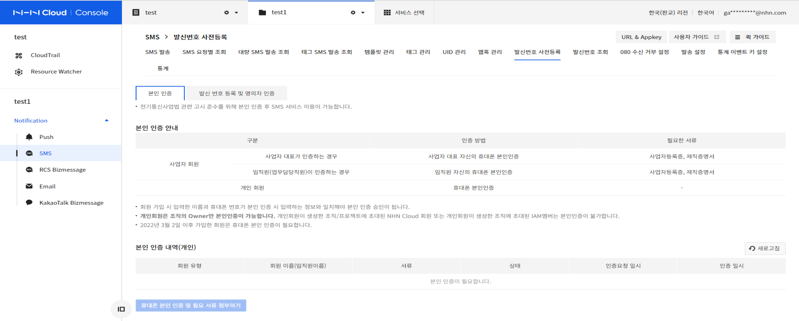The width and height of the screenshot is (799, 321).
Task: Open the 서비스 선택 menu
Action: point(404,12)
